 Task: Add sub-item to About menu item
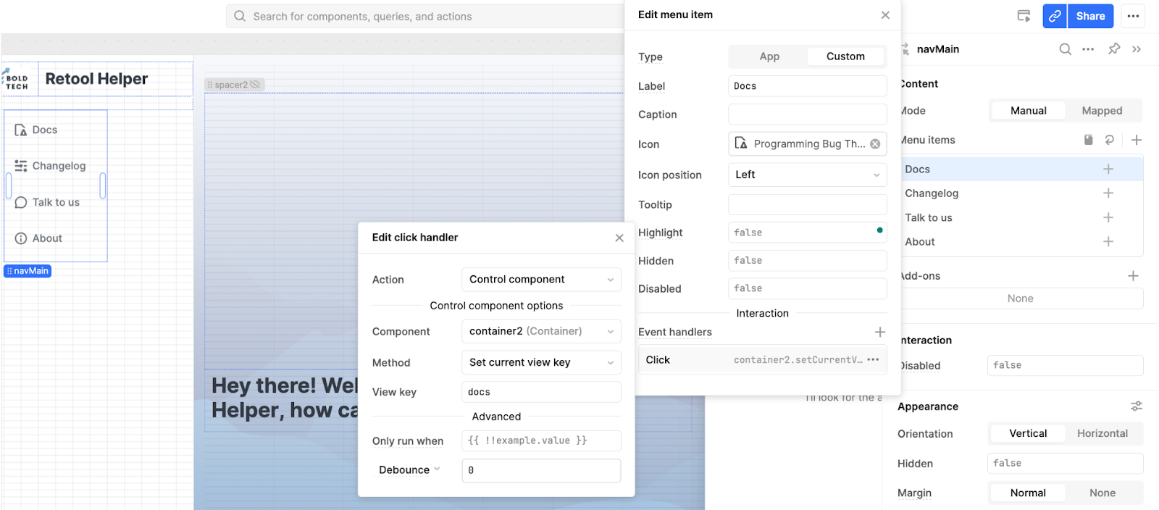click(1108, 242)
